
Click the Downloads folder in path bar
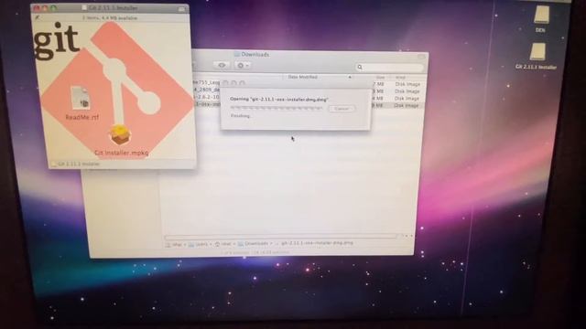point(254,244)
